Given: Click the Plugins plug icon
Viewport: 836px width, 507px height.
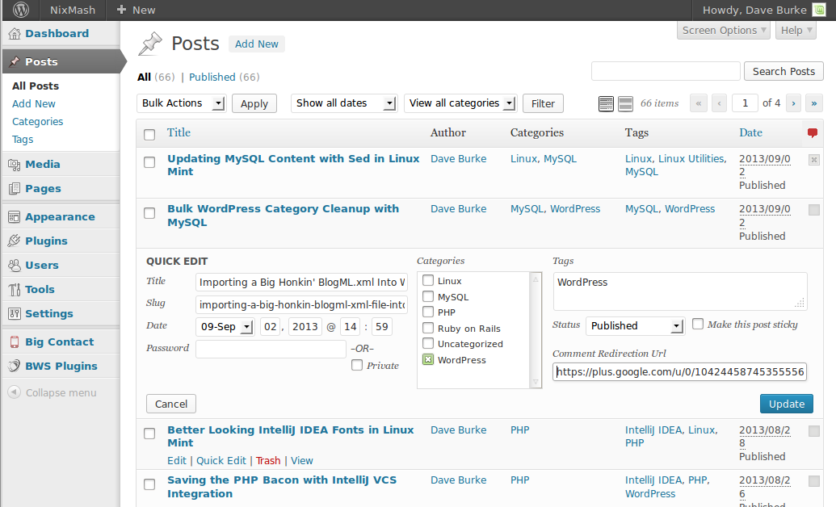Looking at the screenshot, I should [14, 241].
